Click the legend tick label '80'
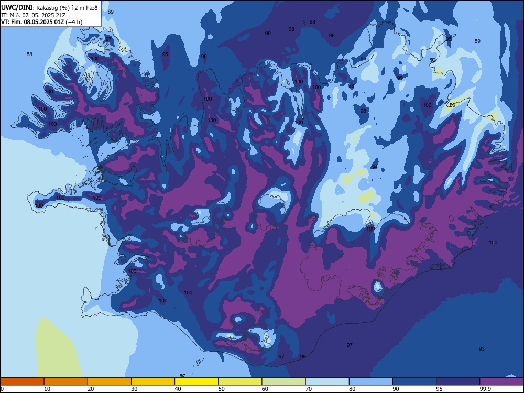The width and height of the screenshot is (524, 393). click(x=352, y=389)
